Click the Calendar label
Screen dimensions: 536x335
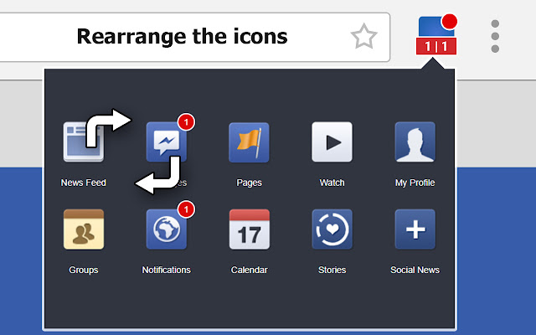click(x=250, y=270)
